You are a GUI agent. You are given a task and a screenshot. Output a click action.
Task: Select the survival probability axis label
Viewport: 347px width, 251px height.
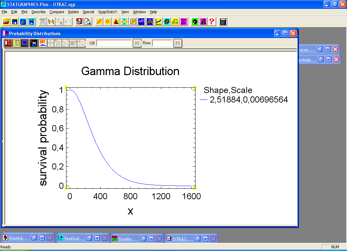click(x=43, y=138)
